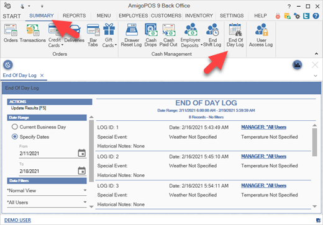Click Update Results [F5]

(x=29, y=108)
